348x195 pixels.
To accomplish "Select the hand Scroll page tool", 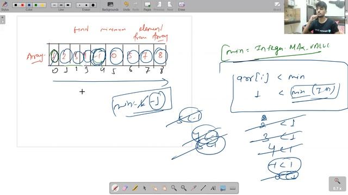I will tap(164, 188).
